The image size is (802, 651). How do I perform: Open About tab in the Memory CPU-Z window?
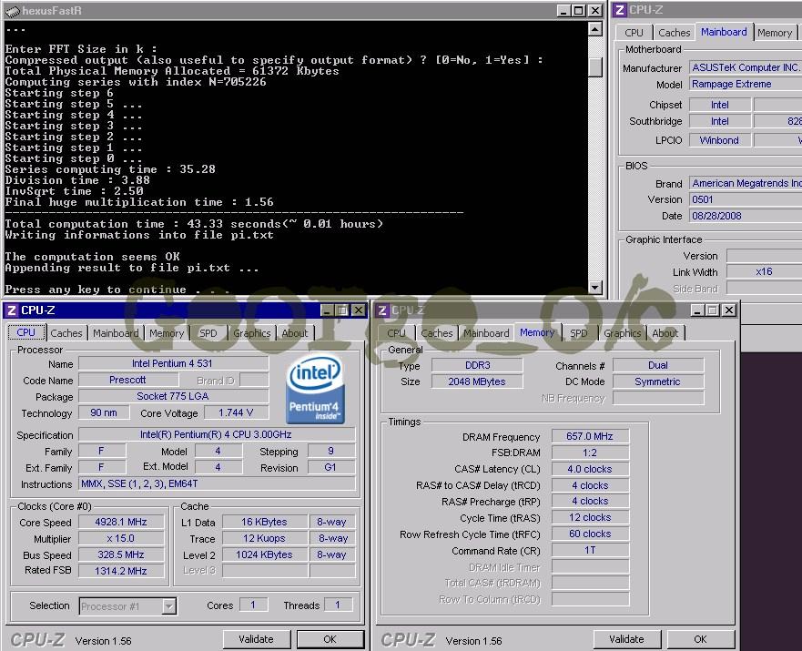(x=665, y=333)
